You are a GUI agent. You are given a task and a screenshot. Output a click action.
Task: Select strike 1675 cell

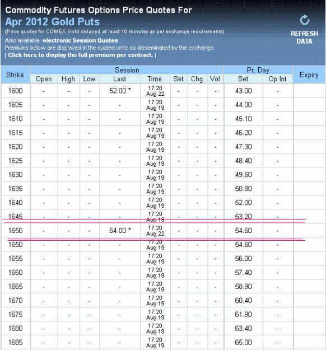(x=16, y=315)
